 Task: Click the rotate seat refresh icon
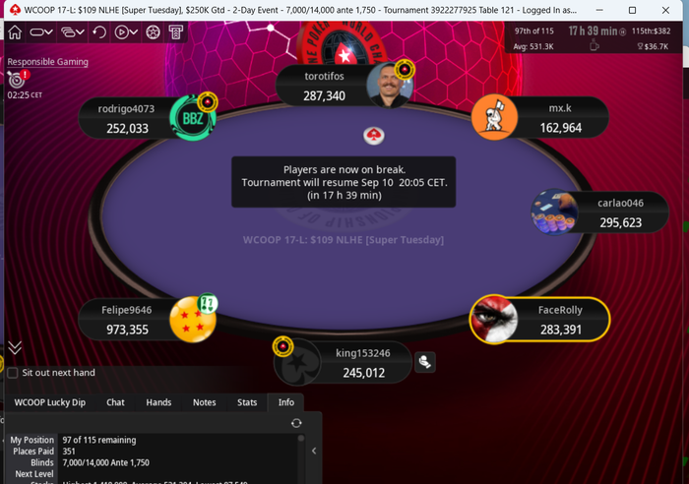point(99,32)
